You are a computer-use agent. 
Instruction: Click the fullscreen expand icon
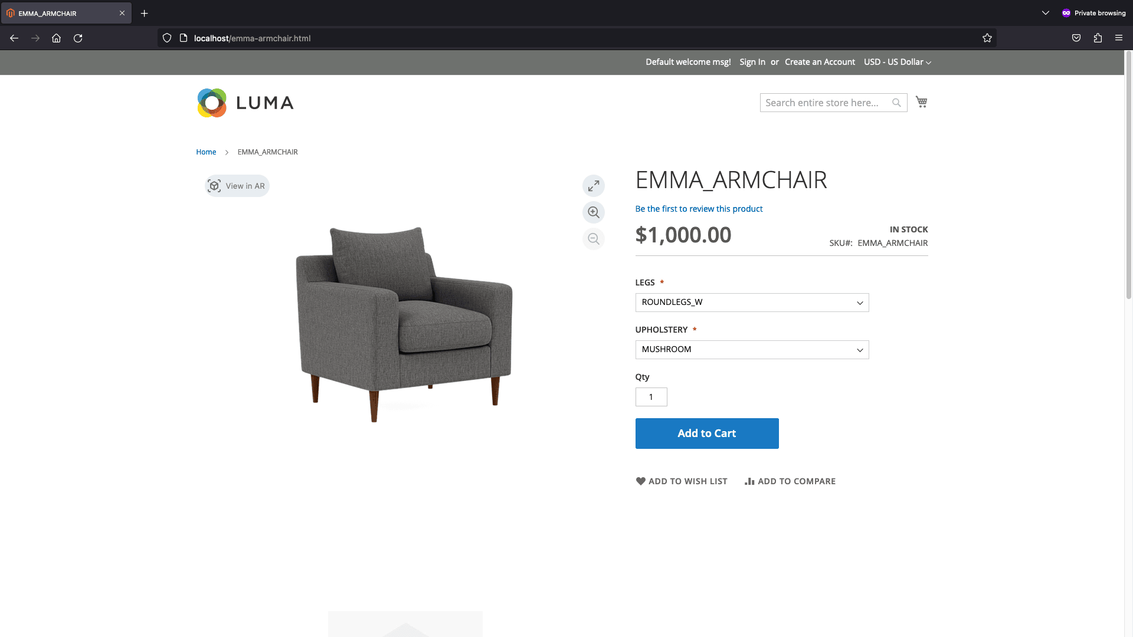coord(594,186)
